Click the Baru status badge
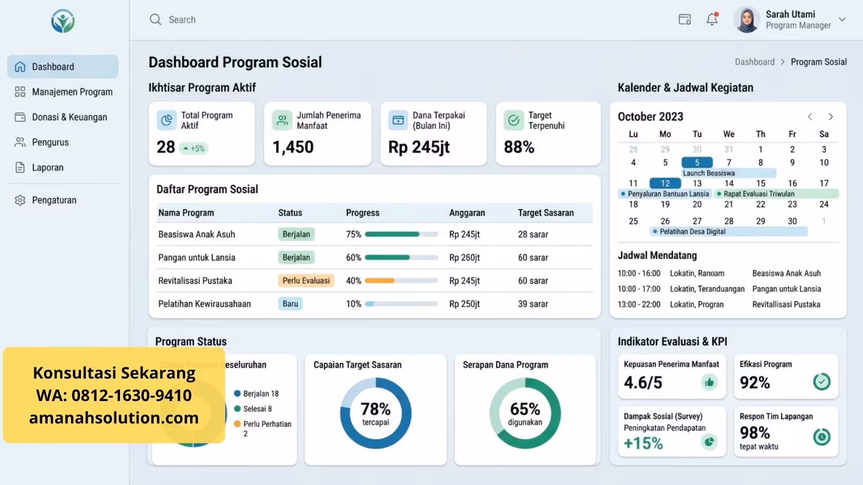Viewport: 863px width, 485px height. pos(290,304)
